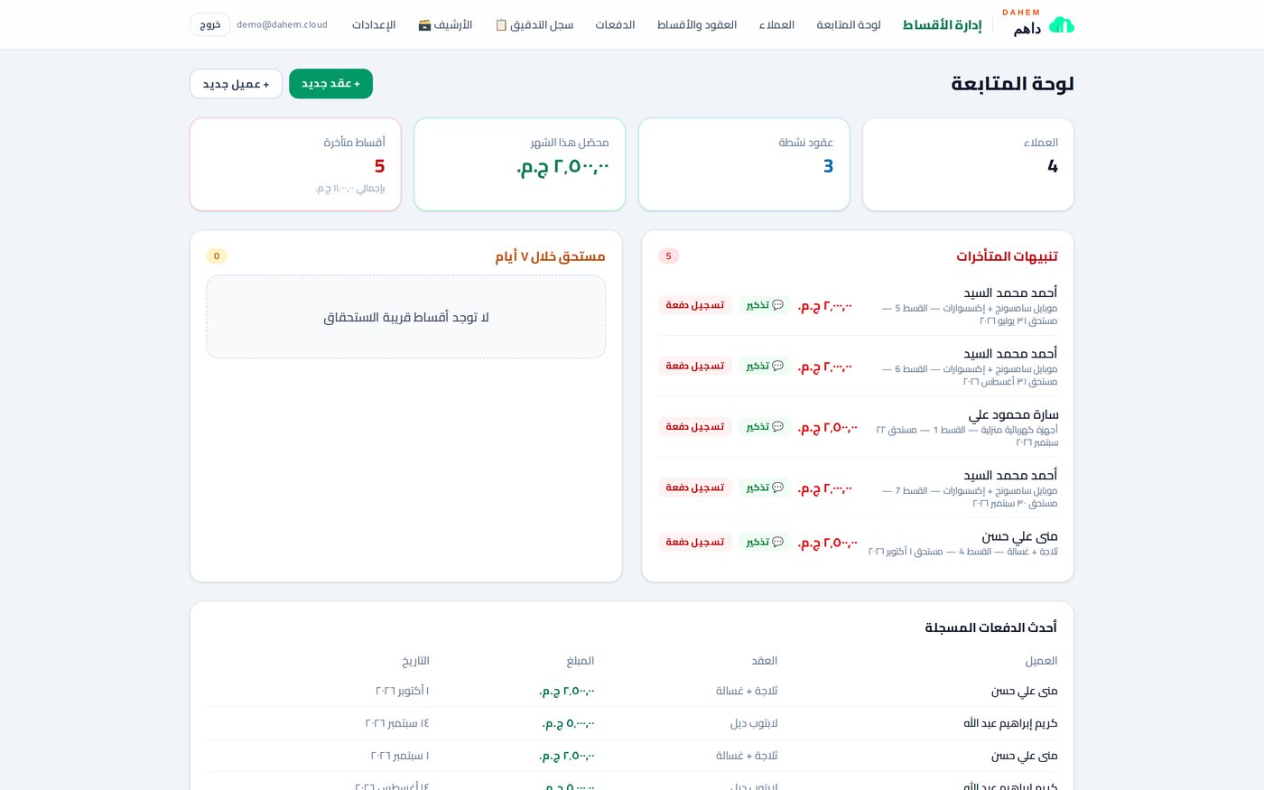Record payment for سارة محمود علي
Screen dimensions: 1264x790
pos(695,426)
